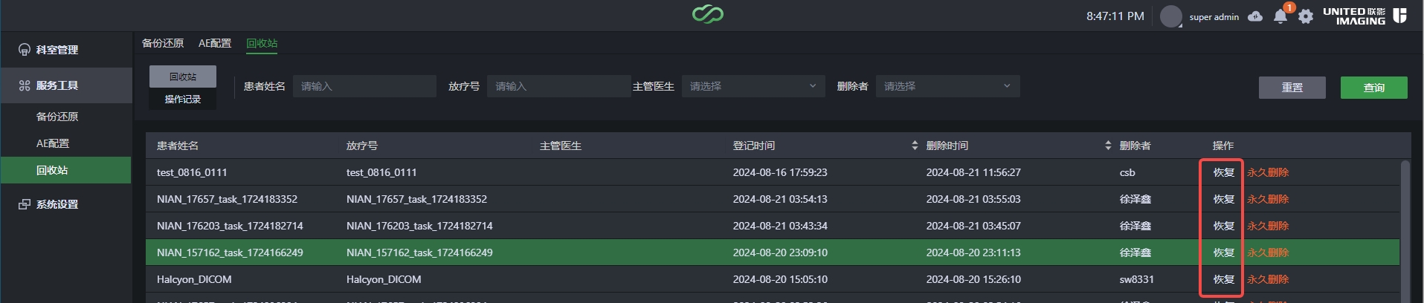The image size is (1424, 303).
Task: Open the 主管医生 dropdown
Action: coord(753,86)
